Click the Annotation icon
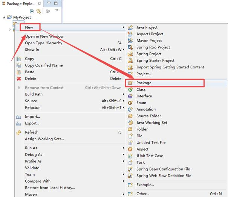Image resolution: width=228 pixels, height=198 pixels. (x=130, y=109)
